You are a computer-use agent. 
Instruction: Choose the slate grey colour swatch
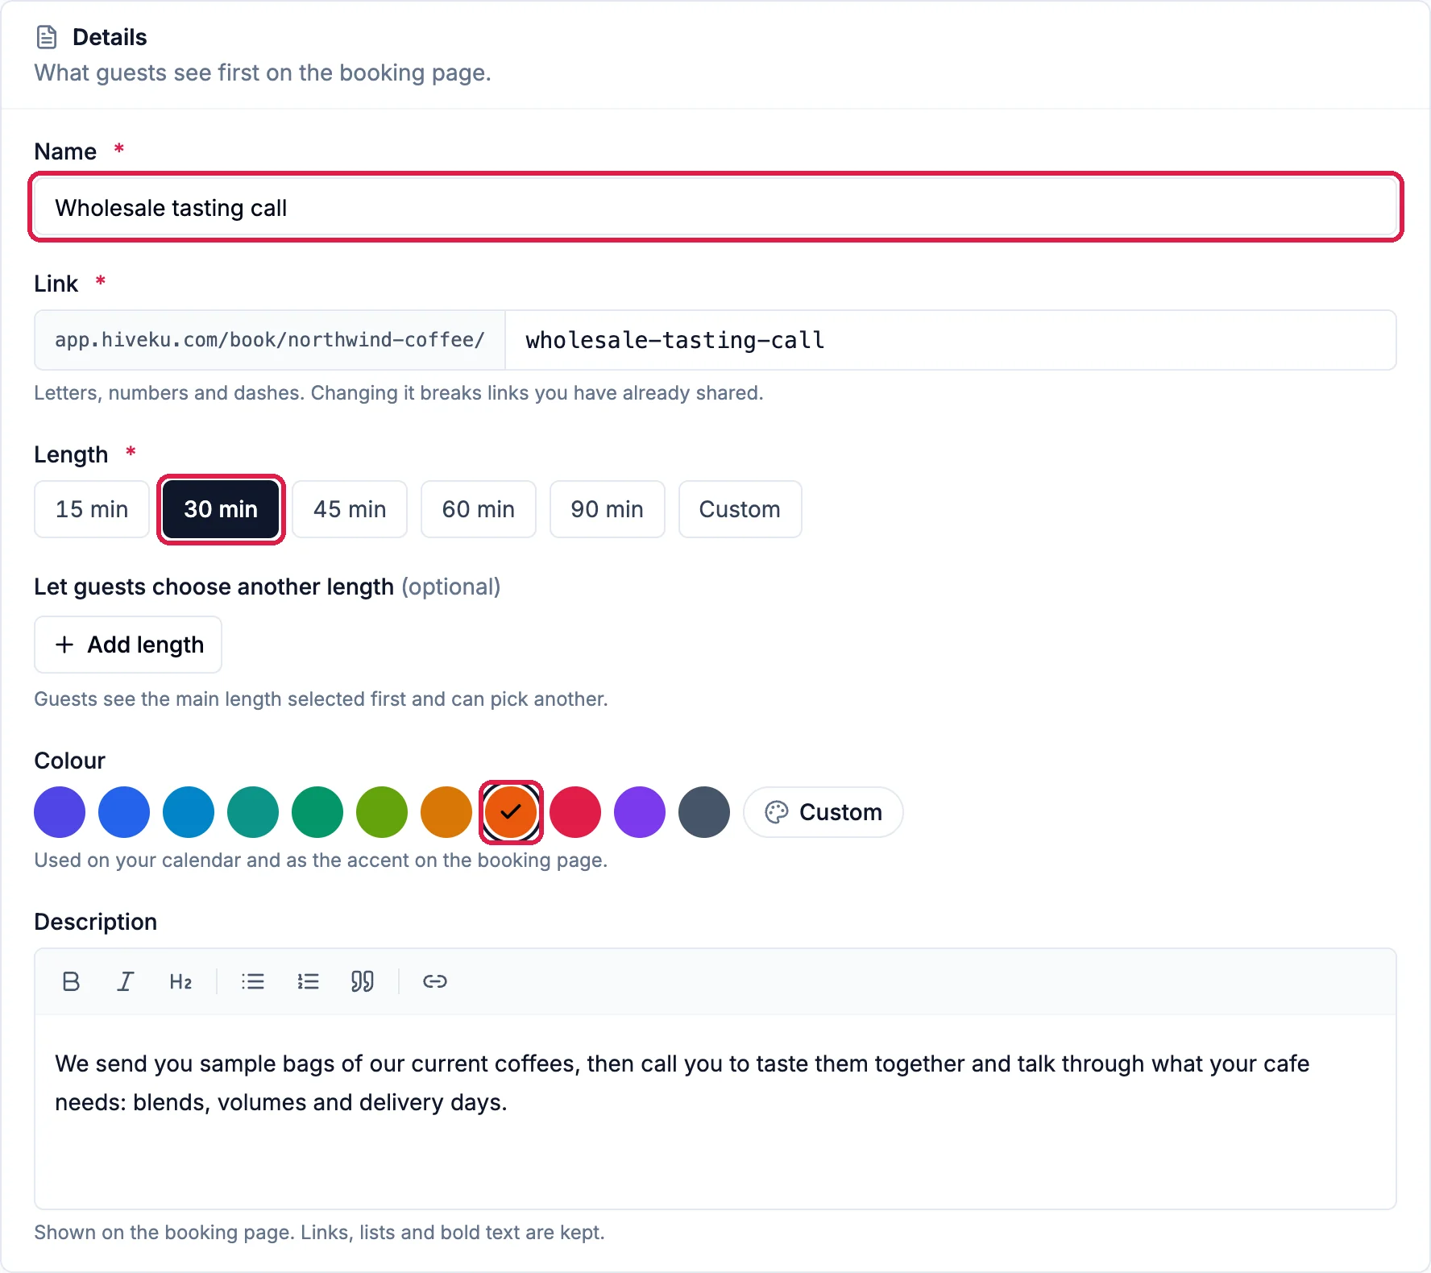[x=704, y=812]
